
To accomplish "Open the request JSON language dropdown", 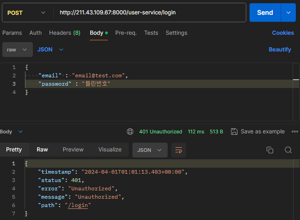I will click(50, 50).
